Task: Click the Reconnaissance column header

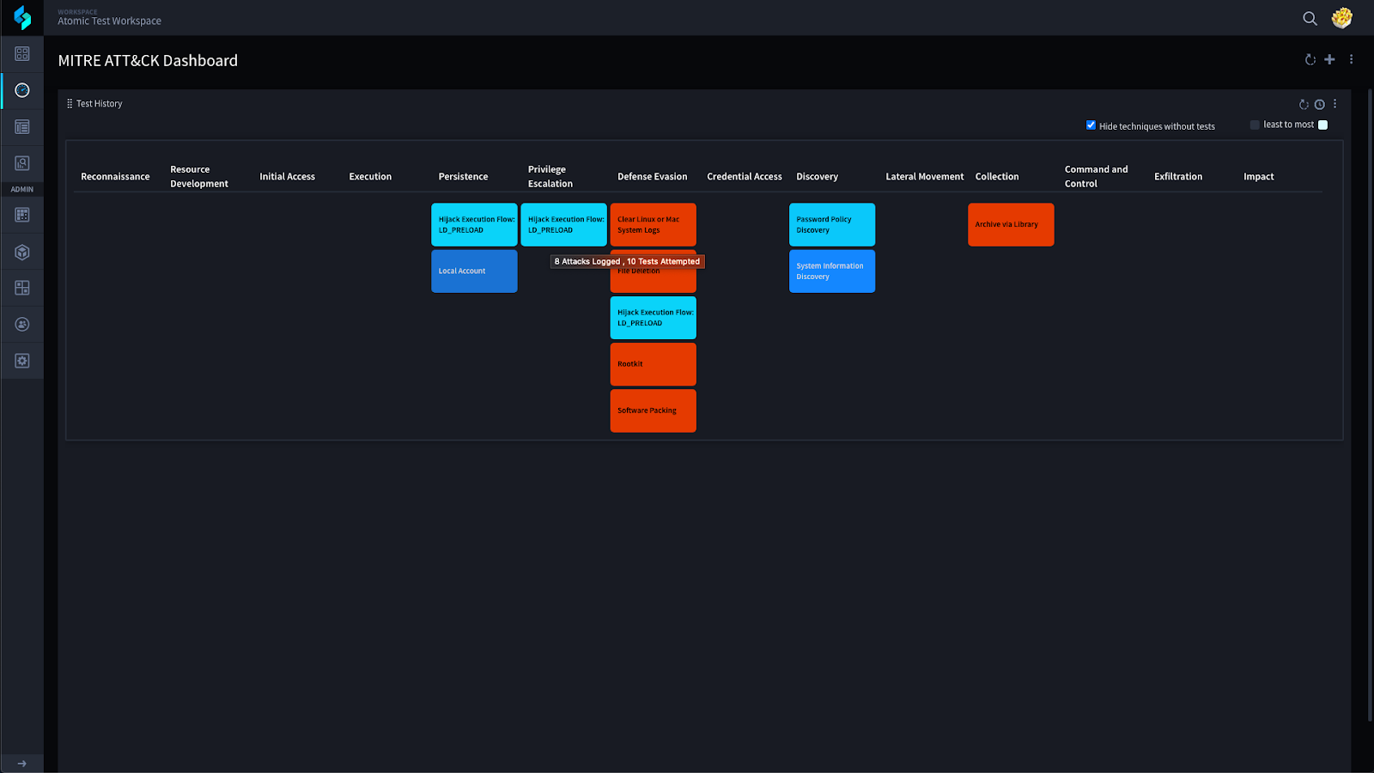Action: coord(115,176)
